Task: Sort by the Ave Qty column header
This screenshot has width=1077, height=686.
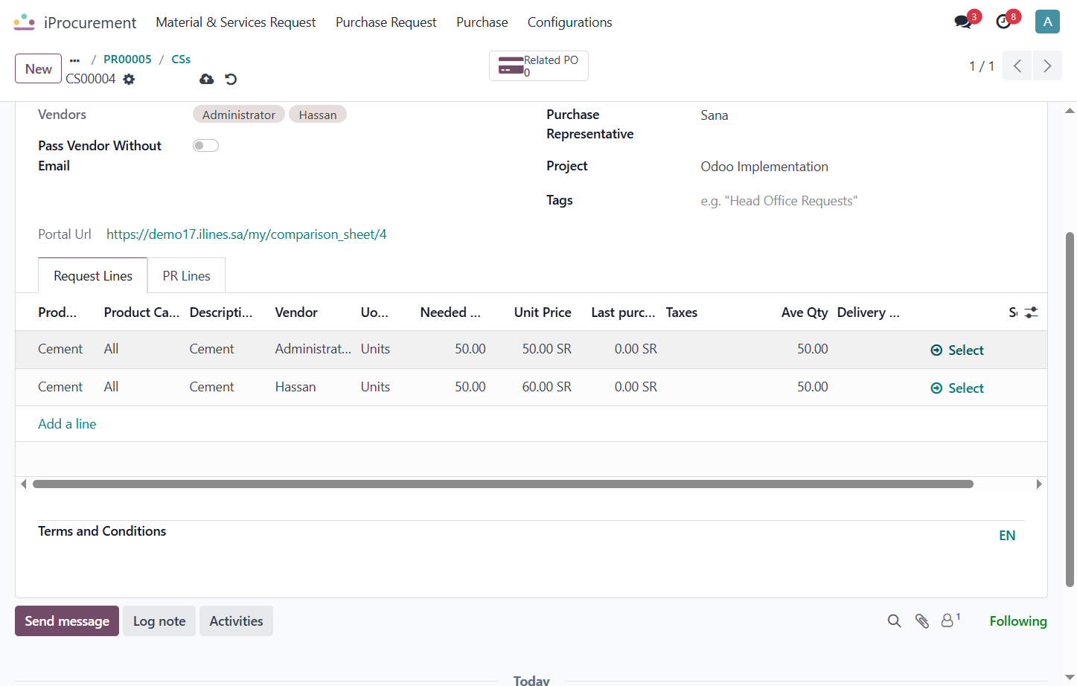Action: (x=805, y=312)
